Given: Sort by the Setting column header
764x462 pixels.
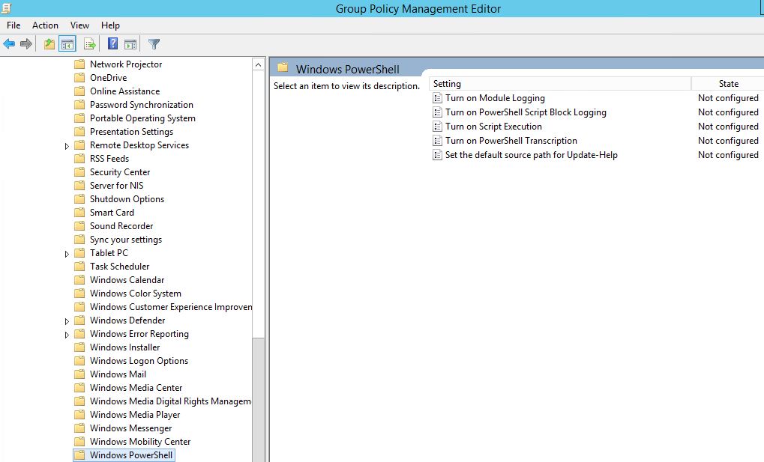Looking at the screenshot, I should tap(560, 84).
